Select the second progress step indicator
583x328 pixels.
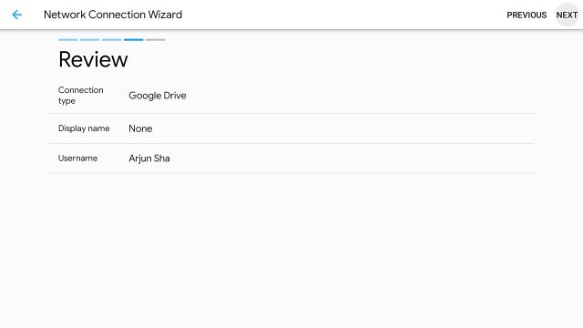(89, 40)
